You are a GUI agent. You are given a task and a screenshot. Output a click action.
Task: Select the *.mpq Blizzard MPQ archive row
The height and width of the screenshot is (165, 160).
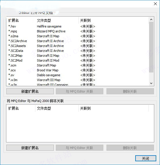tap(77, 31)
